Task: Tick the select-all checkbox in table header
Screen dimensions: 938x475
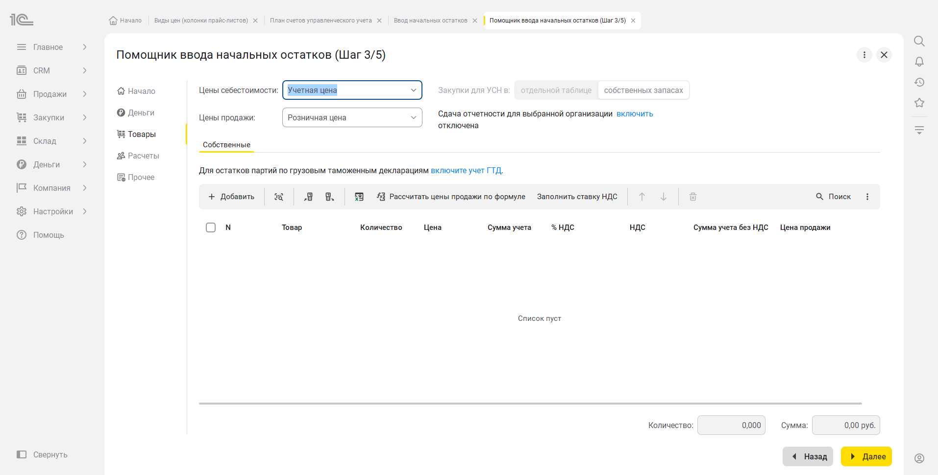Action: (211, 227)
